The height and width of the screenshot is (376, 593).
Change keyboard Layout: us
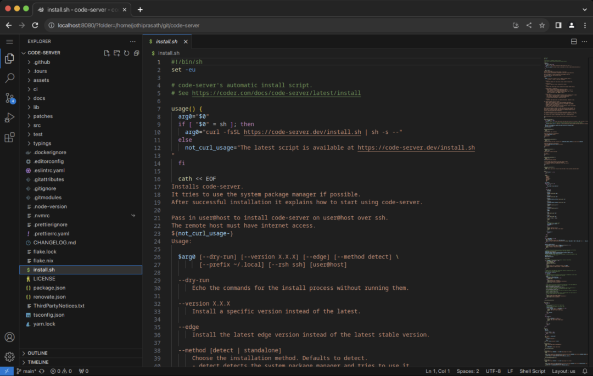[x=563, y=371]
